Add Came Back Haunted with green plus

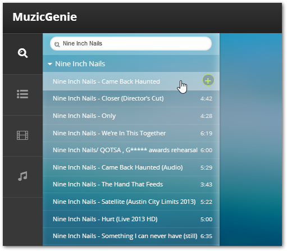tap(208, 80)
